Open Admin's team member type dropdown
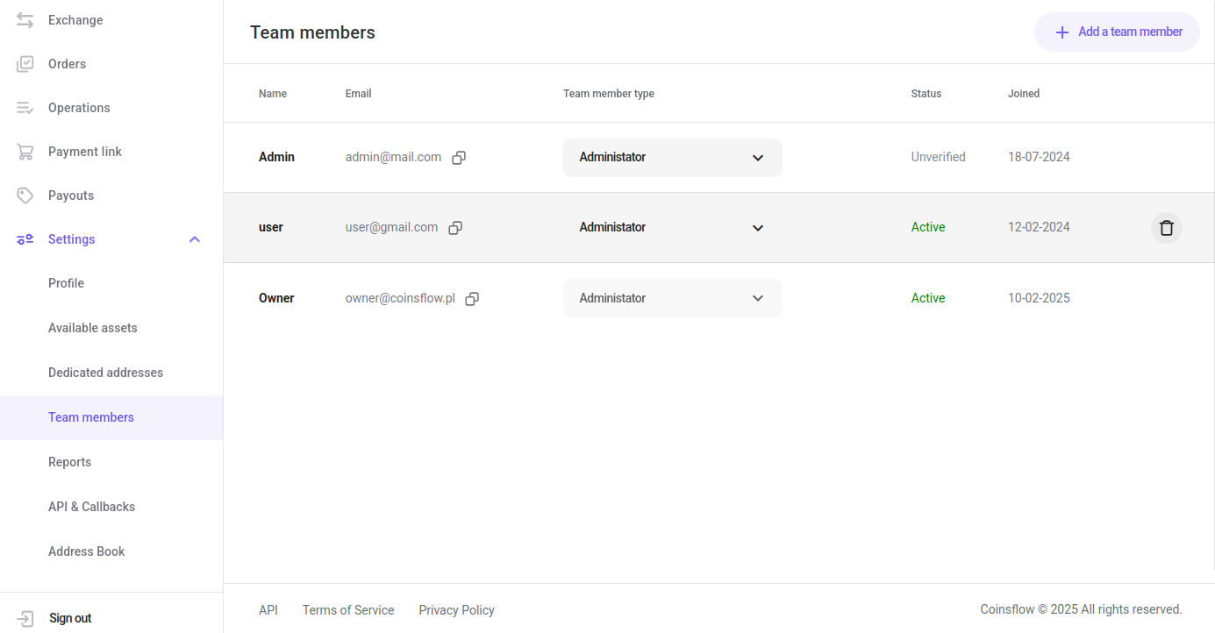This screenshot has width=1215, height=633. (x=672, y=158)
